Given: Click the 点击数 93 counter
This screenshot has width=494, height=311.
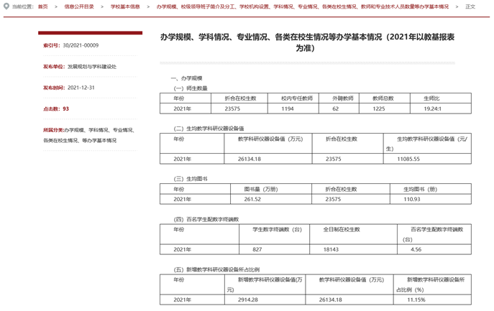Looking at the screenshot, I should [56, 109].
